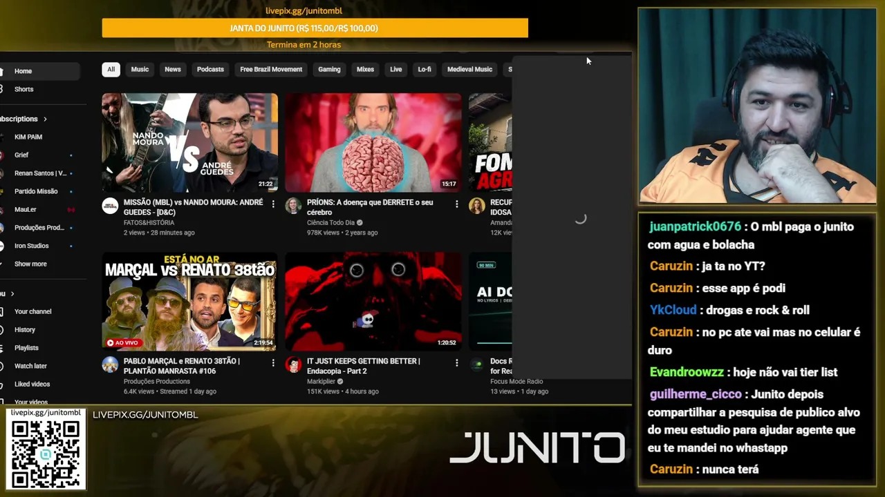This screenshot has width=885, height=497.
Task: Open the Partido Missão subscription
Action: tap(39, 191)
